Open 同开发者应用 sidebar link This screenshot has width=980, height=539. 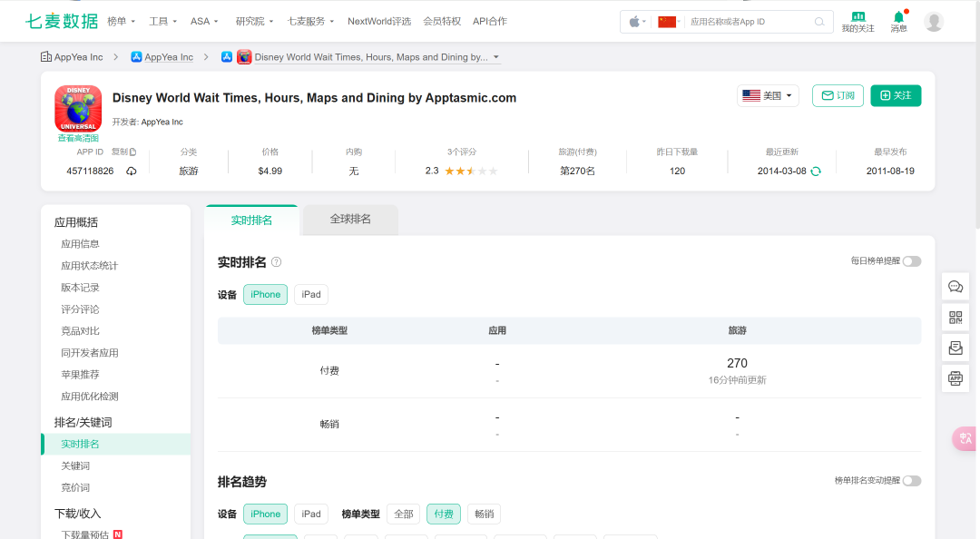coord(89,353)
